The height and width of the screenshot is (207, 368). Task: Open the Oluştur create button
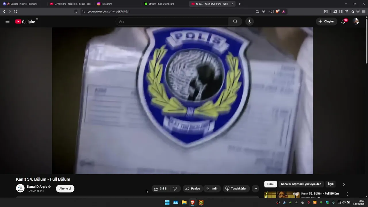coord(326,22)
